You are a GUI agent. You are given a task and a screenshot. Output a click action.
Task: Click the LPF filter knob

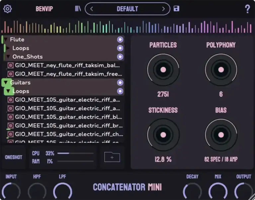point(63,191)
